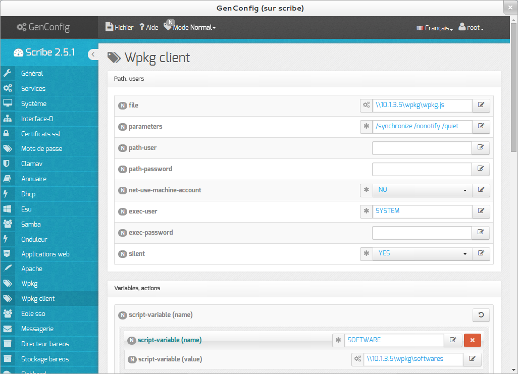Screen dimensions: 518x374
Task: Select the Wpkg client sidebar entry
Action: pos(49,298)
